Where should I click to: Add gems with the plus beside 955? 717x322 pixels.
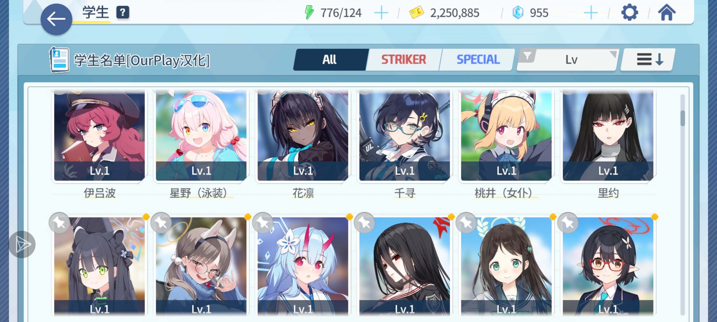click(x=591, y=13)
